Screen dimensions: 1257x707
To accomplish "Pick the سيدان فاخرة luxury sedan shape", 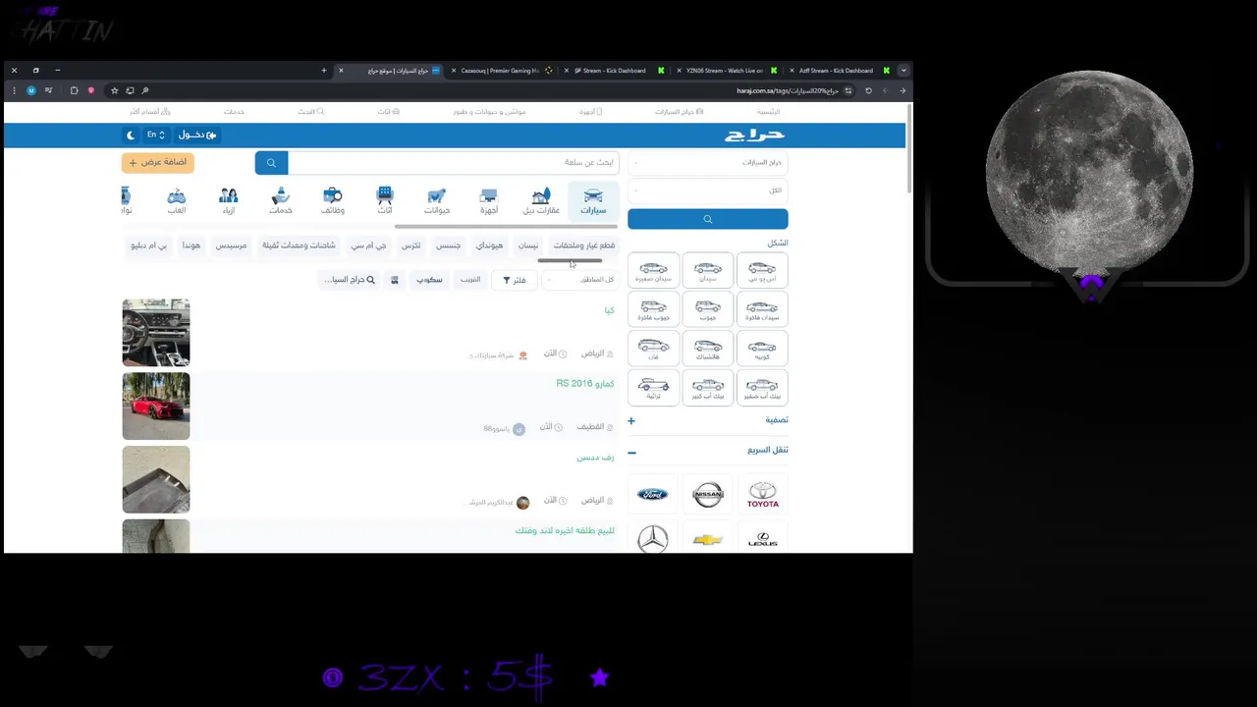I will coord(762,309).
